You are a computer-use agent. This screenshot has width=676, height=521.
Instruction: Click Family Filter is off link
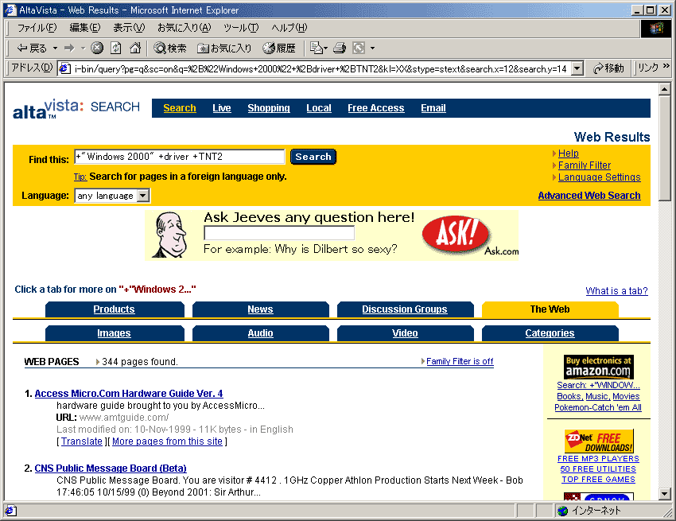[460, 361]
